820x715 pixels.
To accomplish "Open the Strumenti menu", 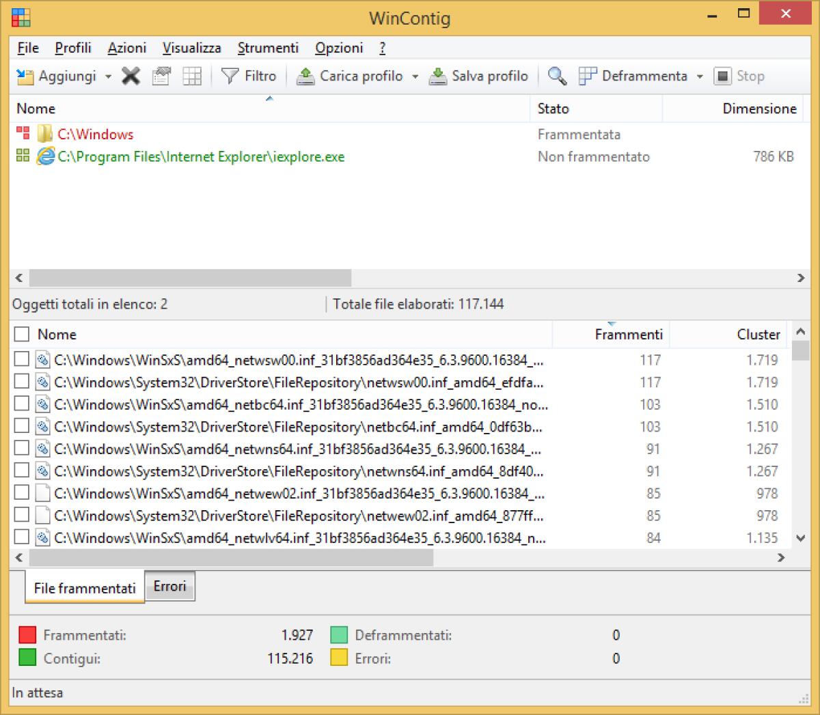I will tap(268, 48).
